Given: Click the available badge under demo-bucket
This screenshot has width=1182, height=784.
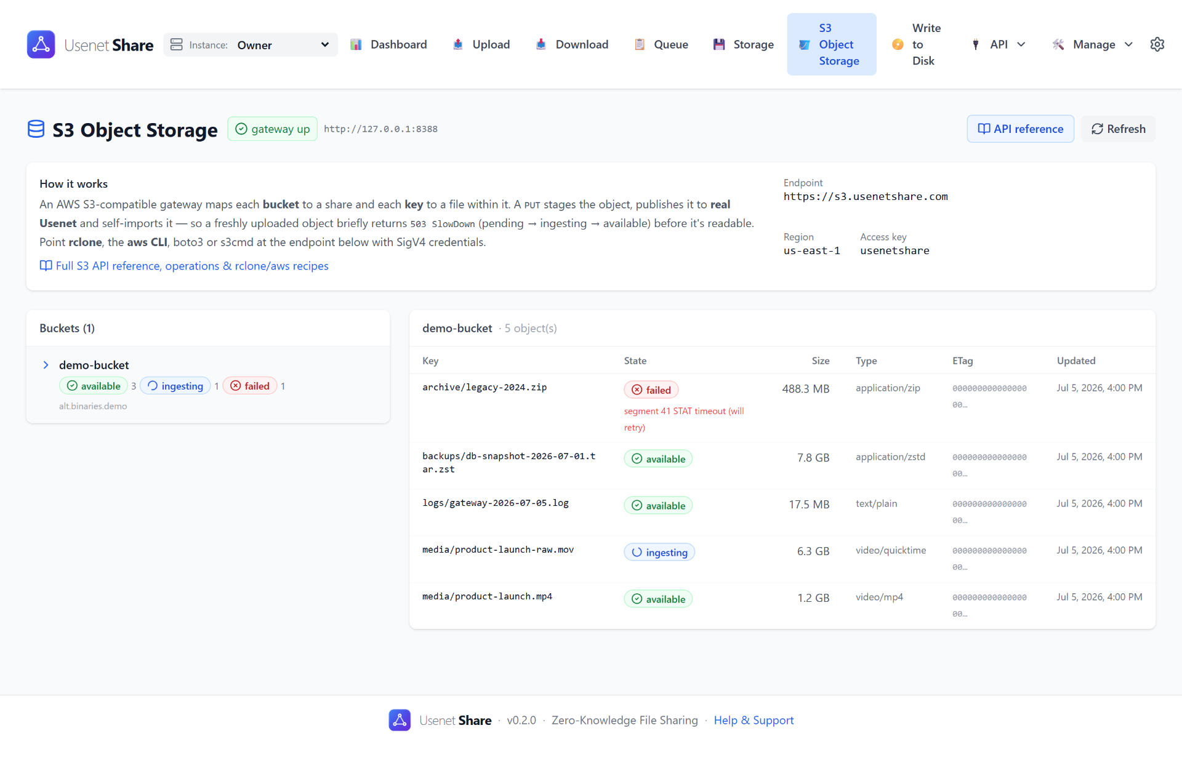Looking at the screenshot, I should click(x=94, y=386).
